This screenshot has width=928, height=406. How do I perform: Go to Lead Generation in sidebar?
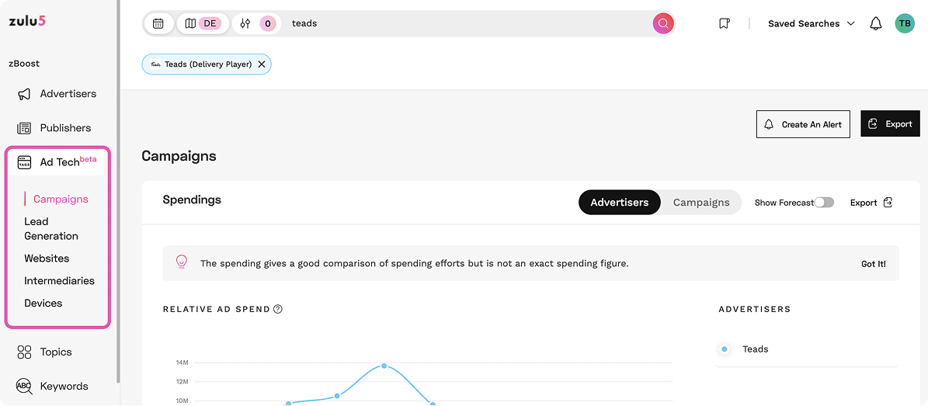50,229
